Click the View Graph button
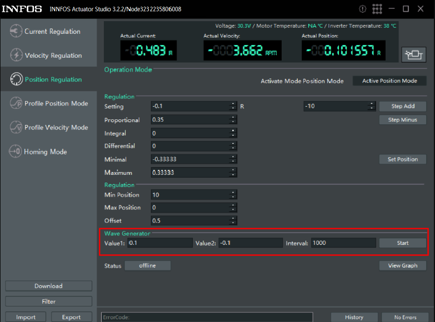This screenshot has height=322, width=435. [403, 266]
